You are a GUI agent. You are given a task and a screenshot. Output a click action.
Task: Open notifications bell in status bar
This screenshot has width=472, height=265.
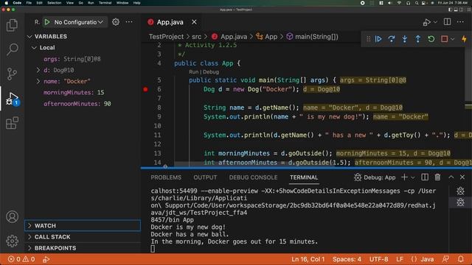461,259
